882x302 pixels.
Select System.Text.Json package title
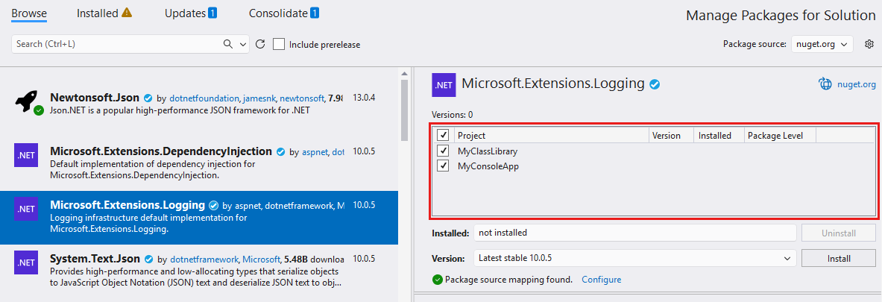point(95,259)
